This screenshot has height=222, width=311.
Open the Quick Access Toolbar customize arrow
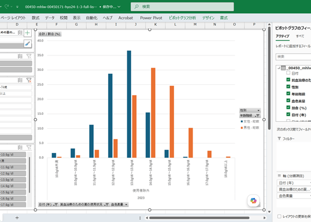(17, 7)
